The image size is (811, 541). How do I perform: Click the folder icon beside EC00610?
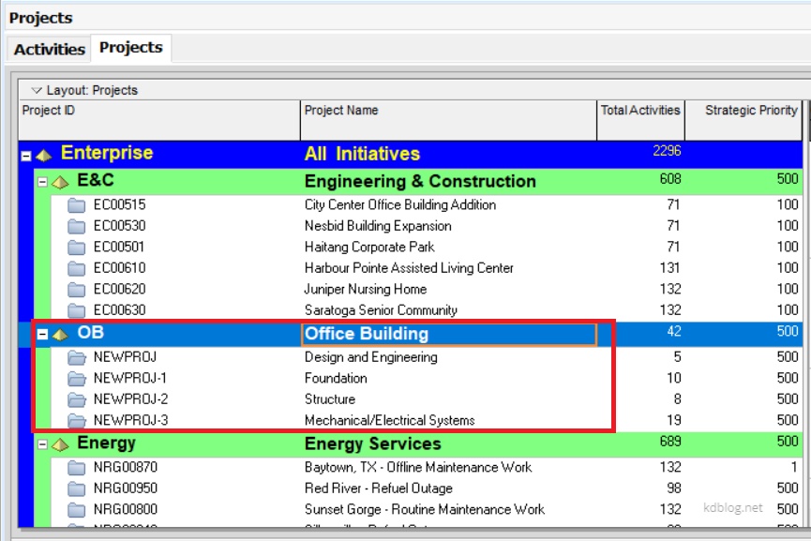click(76, 268)
